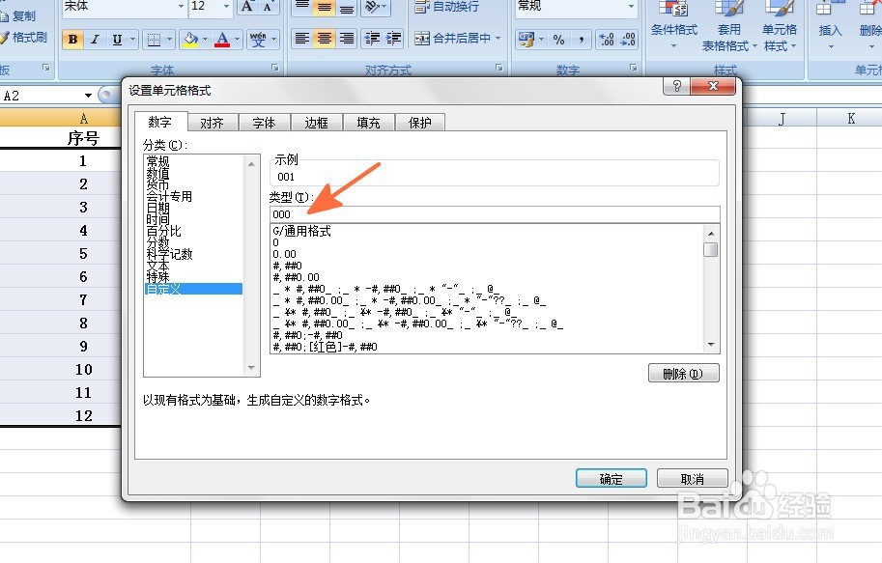This screenshot has width=882, height=563.
Task: Click the format type list scroll-down arrow
Action: pos(711,345)
